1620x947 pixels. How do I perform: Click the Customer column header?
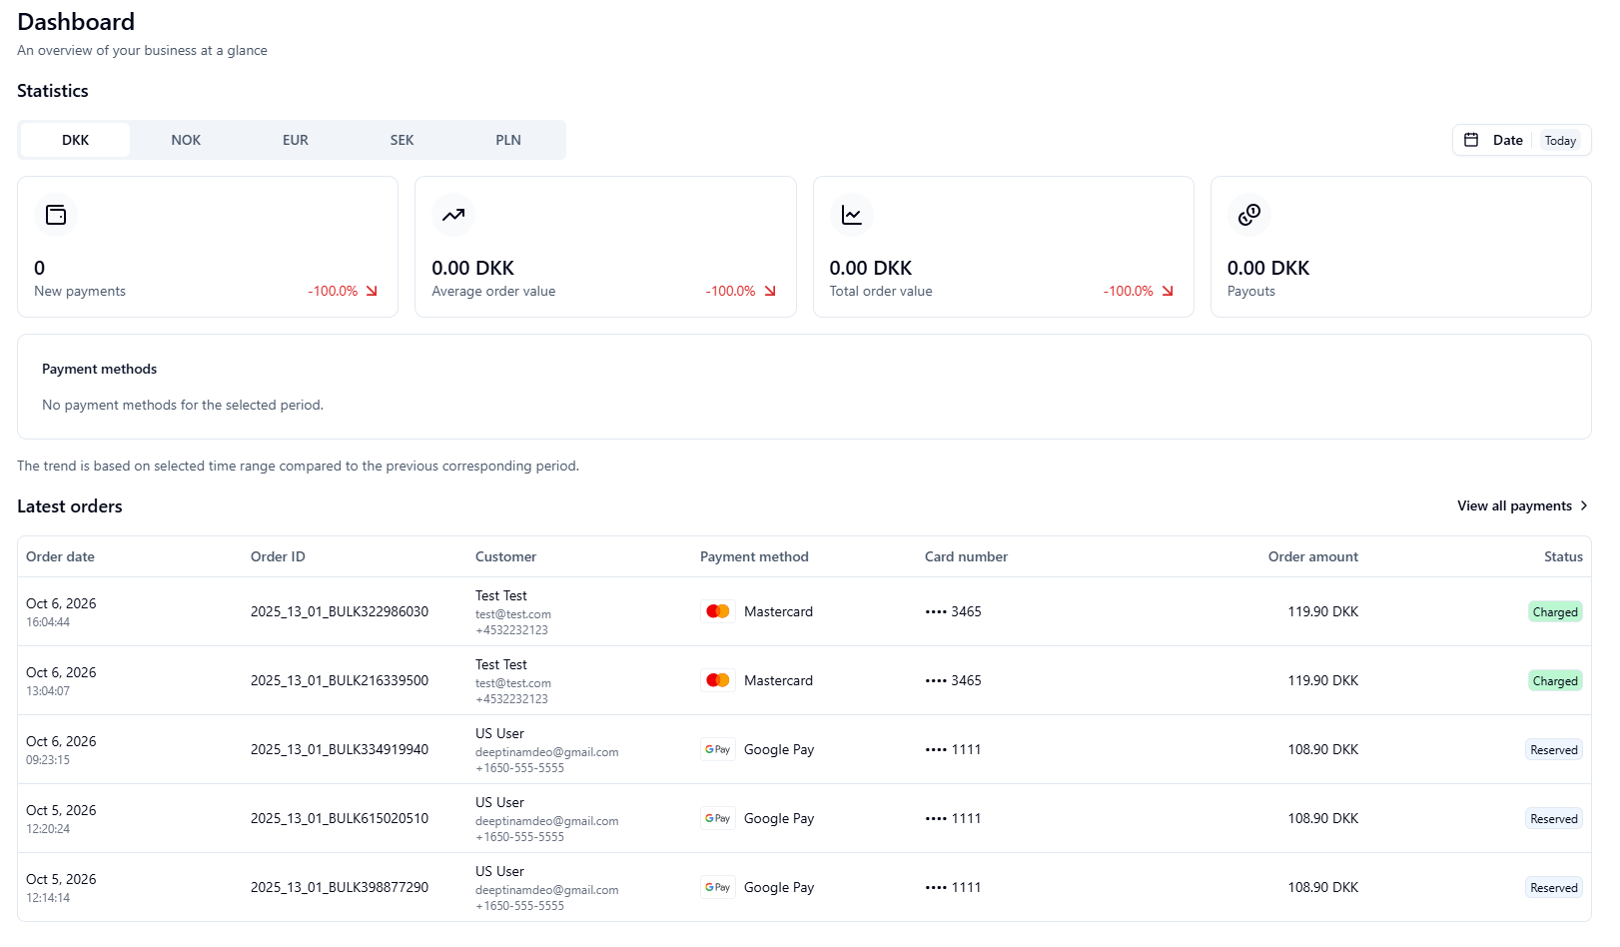[x=505, y=556]
